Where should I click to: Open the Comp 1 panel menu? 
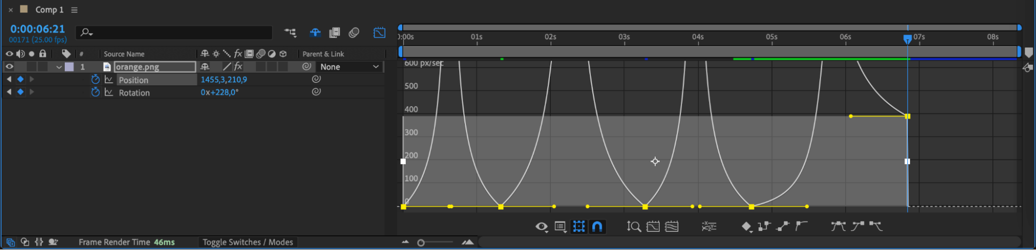coord(75,10)
